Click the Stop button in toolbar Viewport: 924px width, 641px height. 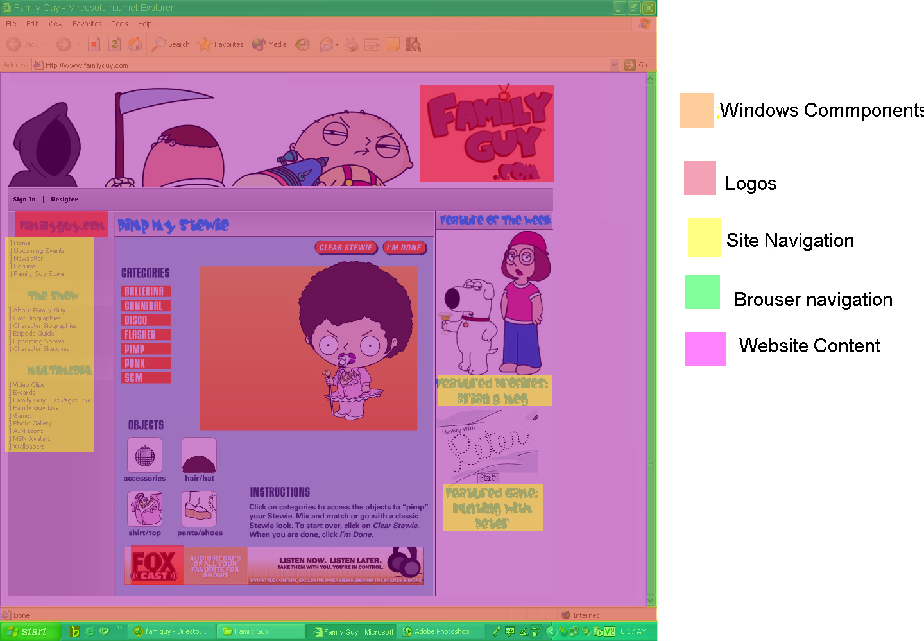coord(94,44)
